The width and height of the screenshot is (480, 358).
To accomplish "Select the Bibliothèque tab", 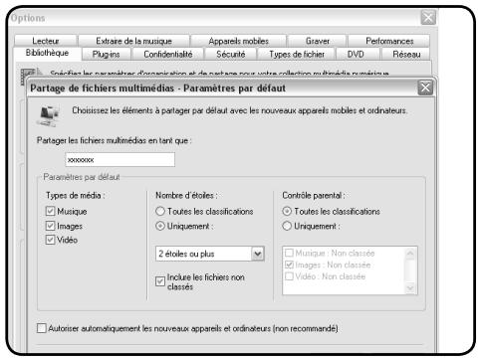I will click(47, 53).
